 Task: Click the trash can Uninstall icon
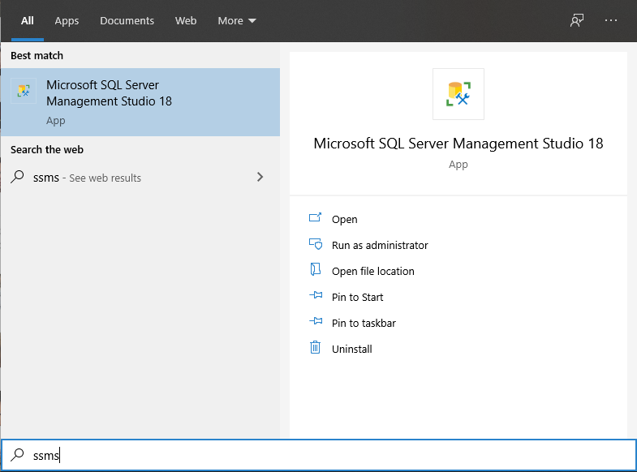click(x=316, y=348)
